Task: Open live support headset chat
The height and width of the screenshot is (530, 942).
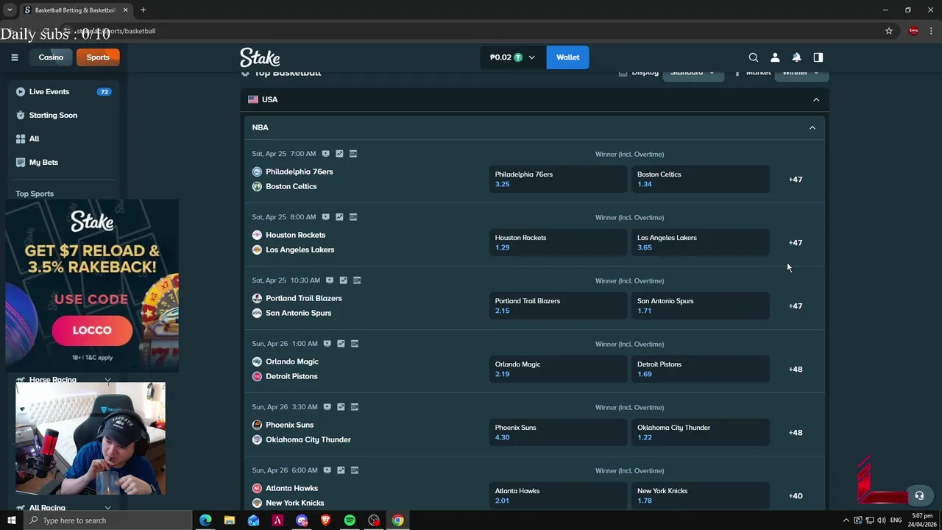Action: 918,495
